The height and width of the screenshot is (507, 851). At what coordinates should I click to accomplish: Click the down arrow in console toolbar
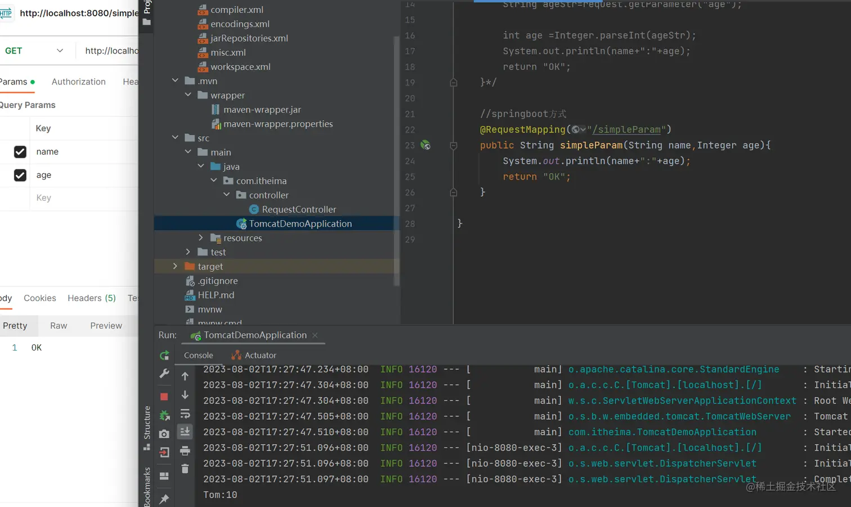tap(185, 395)
